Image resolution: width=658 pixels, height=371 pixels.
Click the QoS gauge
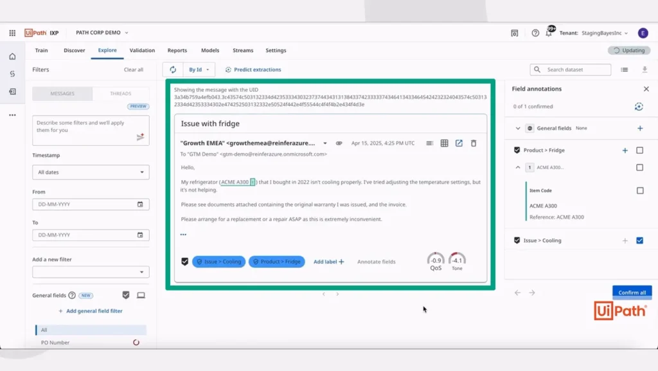[x=436, y=260]
